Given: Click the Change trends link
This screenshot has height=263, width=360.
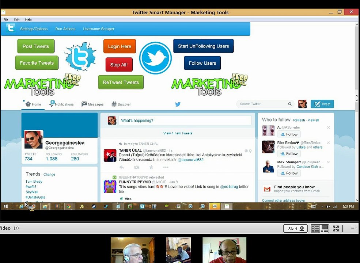Looking at the screenshot, I should tap(49, 174).
